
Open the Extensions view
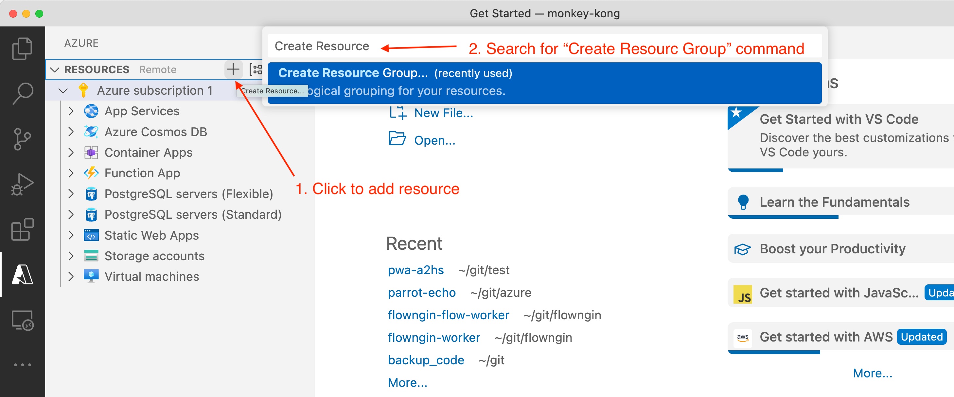[22, 230]
